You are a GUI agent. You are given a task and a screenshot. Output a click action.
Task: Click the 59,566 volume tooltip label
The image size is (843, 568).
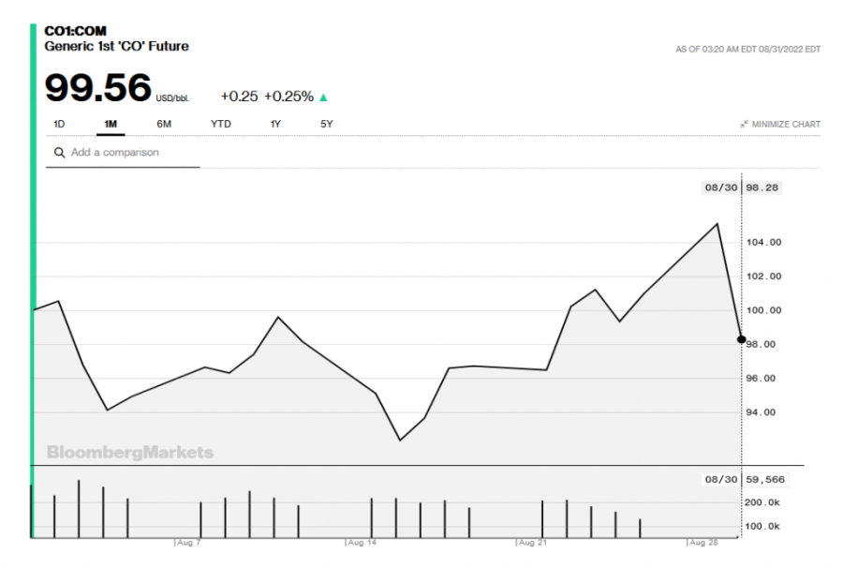tap(764, 479)
